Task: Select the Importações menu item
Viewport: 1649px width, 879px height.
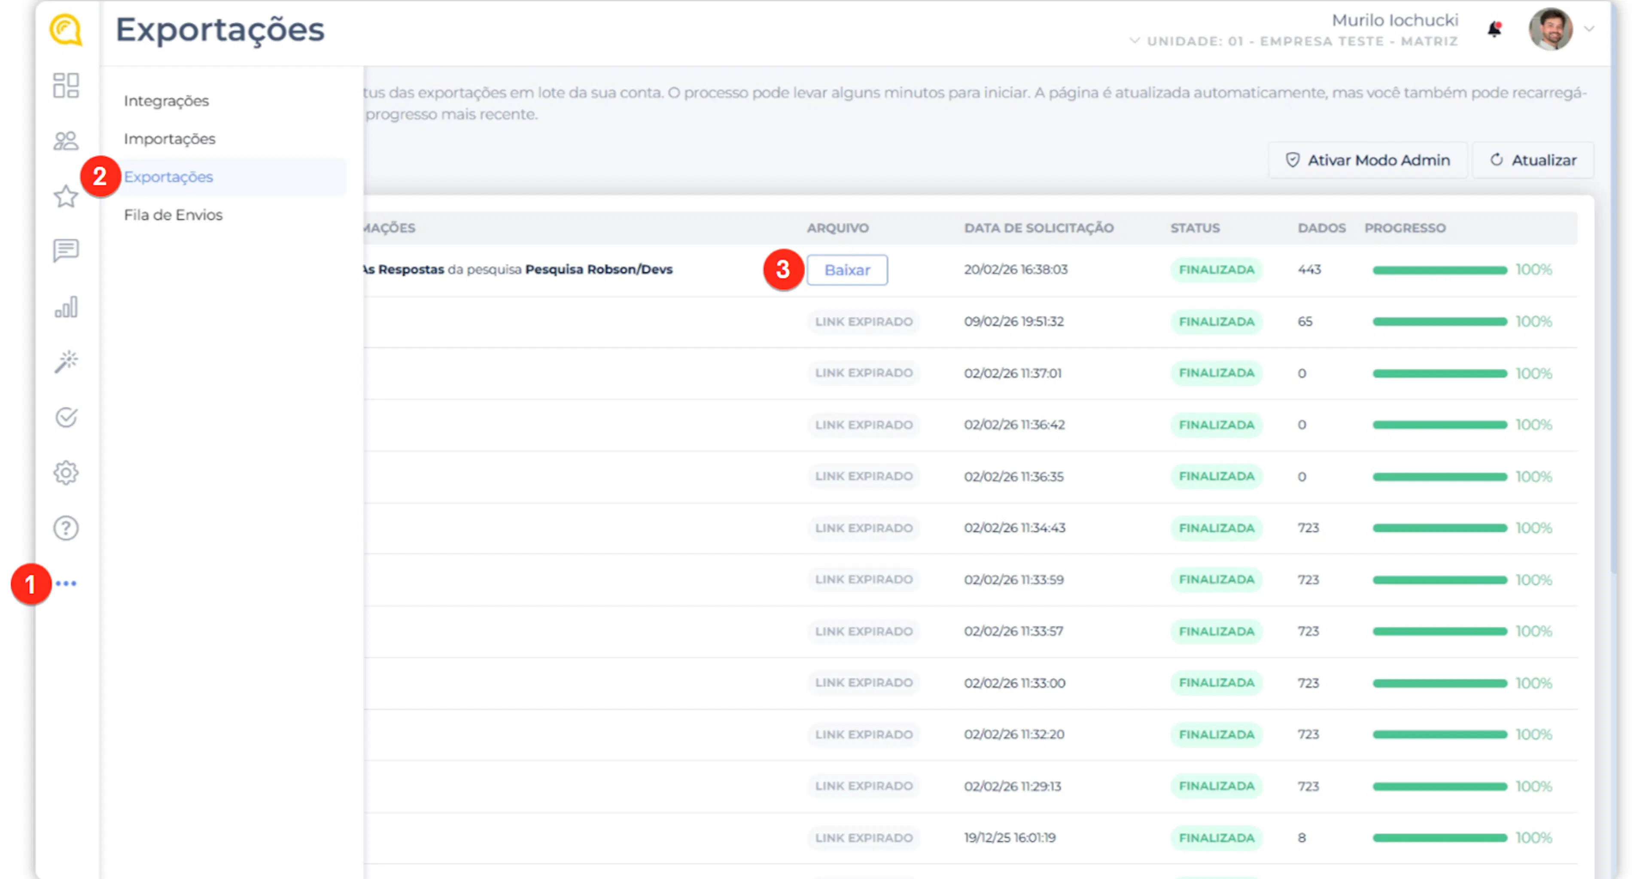Action: point(170,139)
